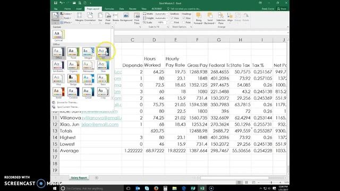Click column header D
Screen dimensions: 340x191
tap(154, 40)
